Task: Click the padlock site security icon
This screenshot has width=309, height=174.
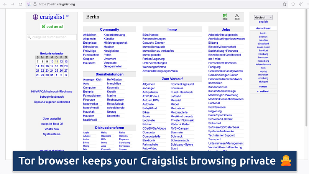Action: click(35, 4)
